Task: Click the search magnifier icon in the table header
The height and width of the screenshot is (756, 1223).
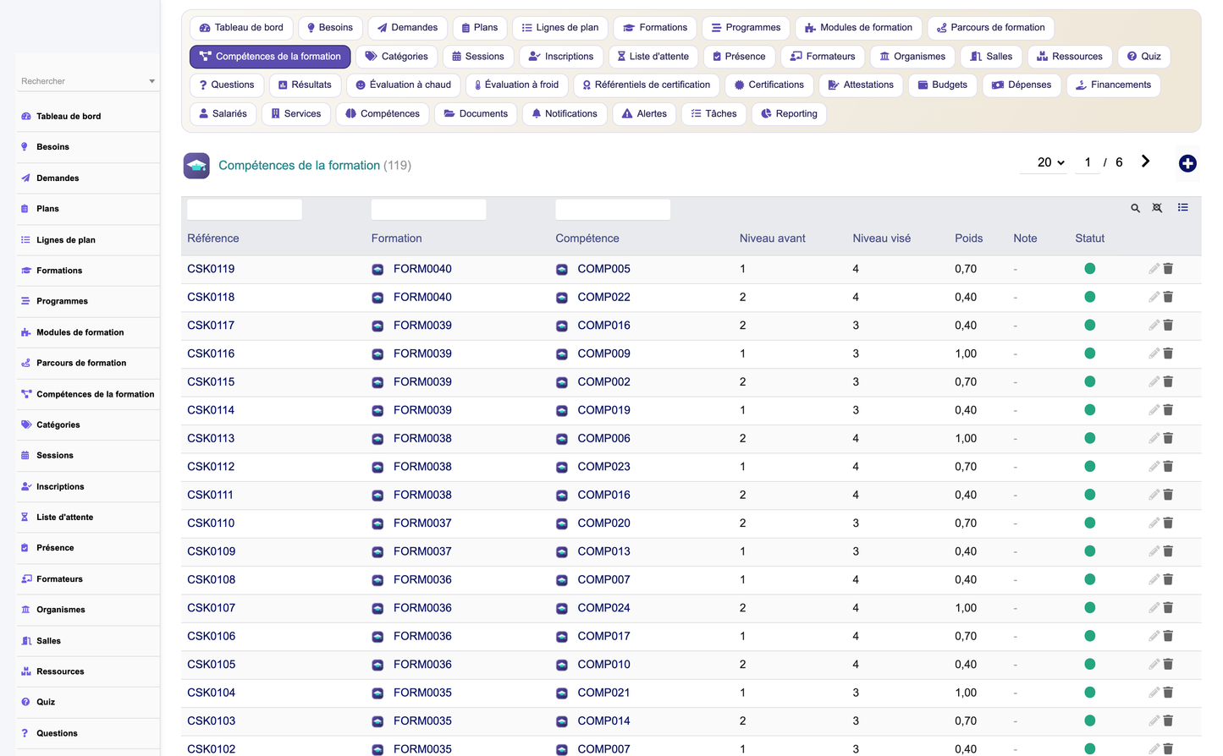Action: [1135, 208]
